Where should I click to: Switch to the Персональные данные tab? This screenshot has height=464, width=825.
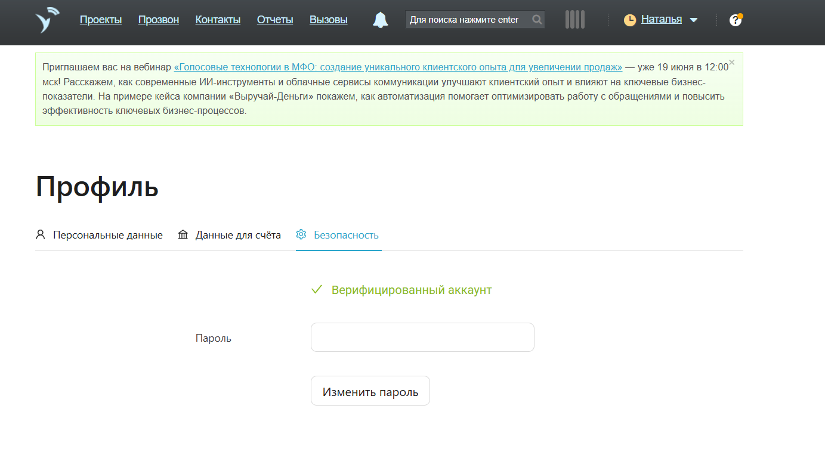107,235
